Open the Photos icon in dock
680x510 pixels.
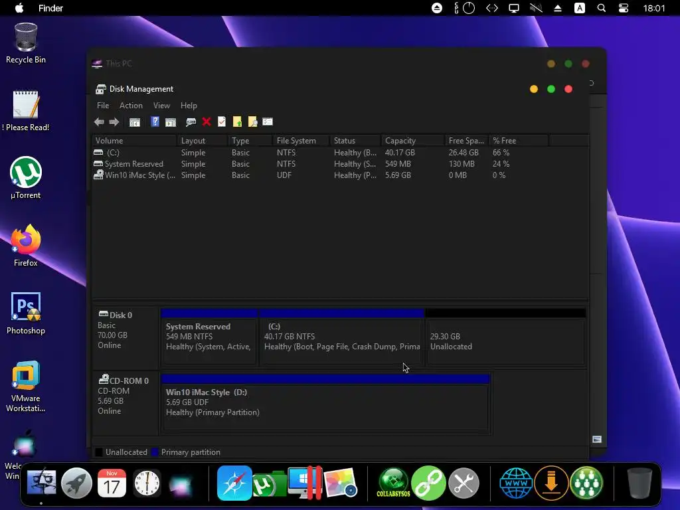click(341, 483)
